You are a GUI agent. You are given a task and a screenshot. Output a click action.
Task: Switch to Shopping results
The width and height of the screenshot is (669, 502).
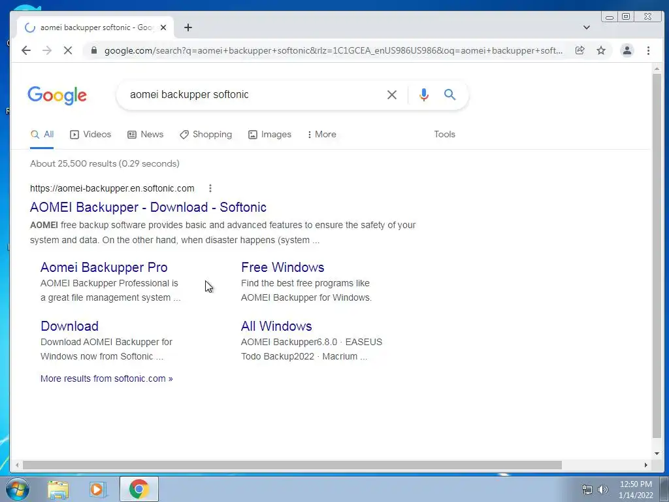tap(206, 135)
